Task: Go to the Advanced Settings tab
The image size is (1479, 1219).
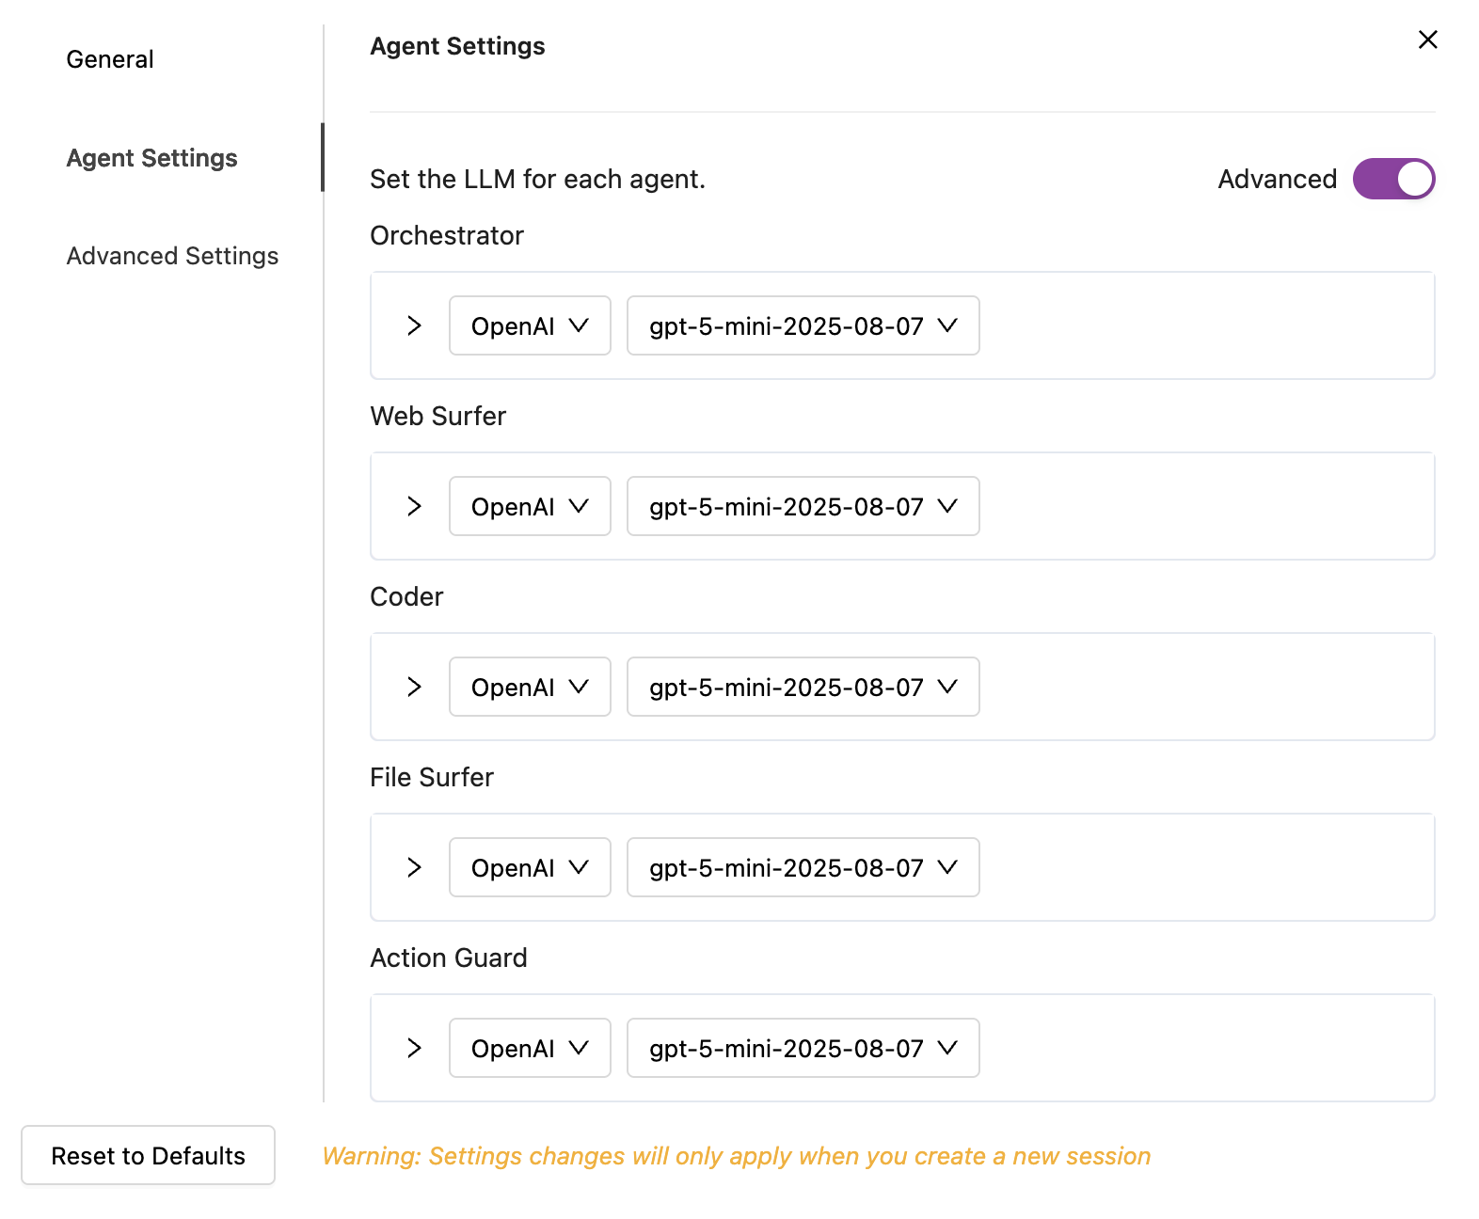Action: tap(172, 256)
